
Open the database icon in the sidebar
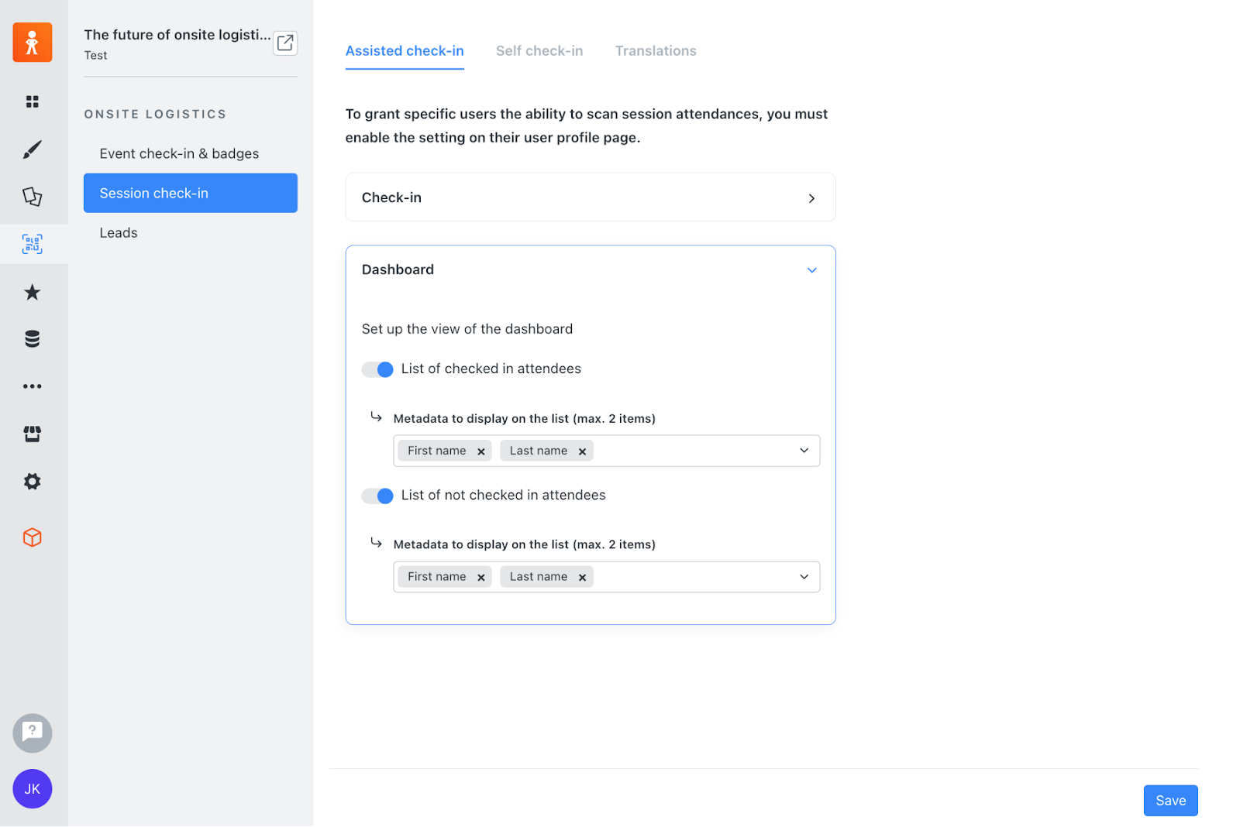click(x=32, y=338)
